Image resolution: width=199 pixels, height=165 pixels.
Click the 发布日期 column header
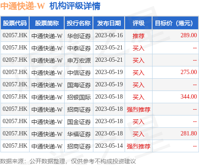(x=109, y=23)
